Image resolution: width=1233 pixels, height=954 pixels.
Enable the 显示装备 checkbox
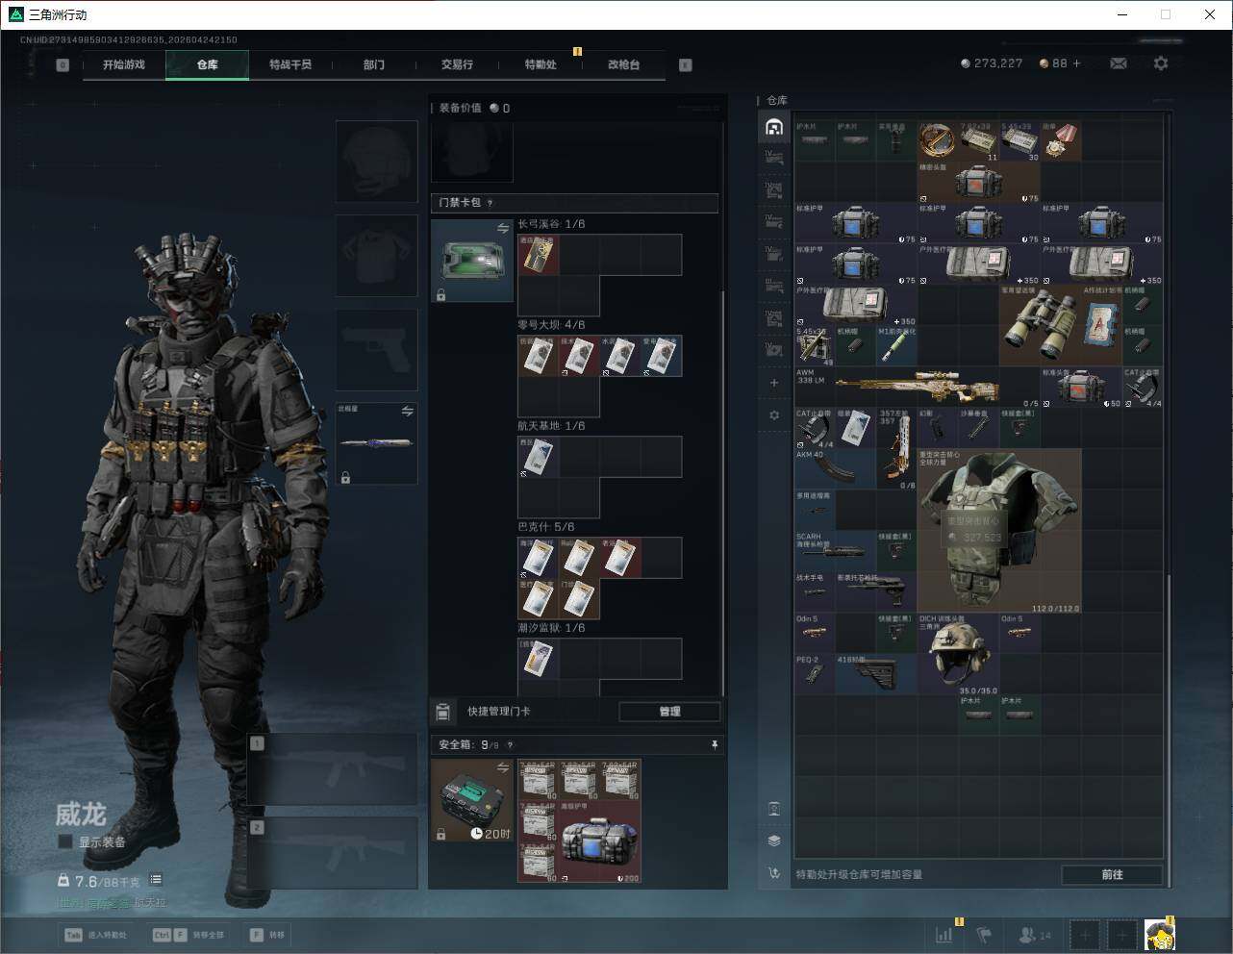tap(65, 841)
